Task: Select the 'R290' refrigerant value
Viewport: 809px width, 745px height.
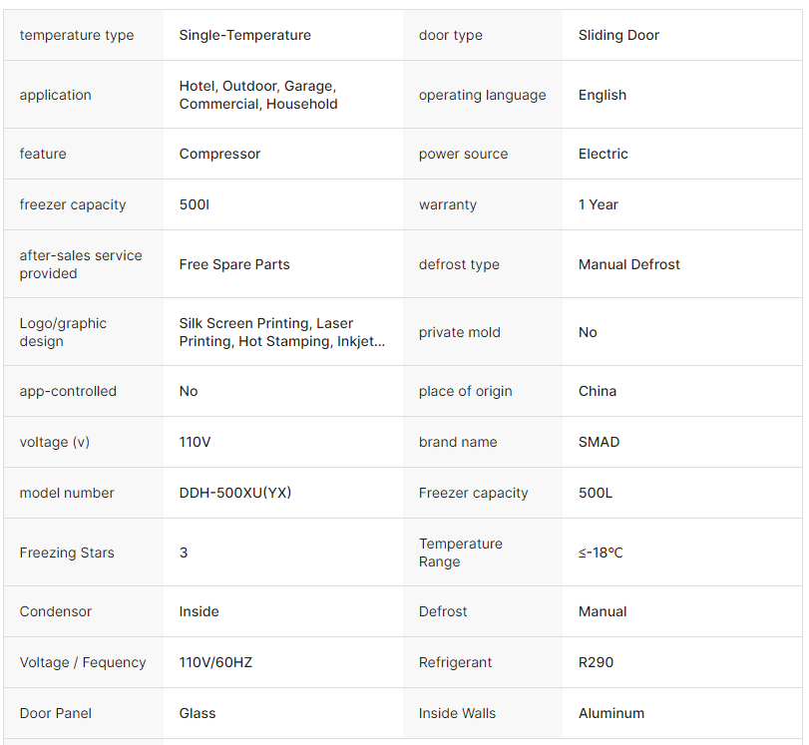Action: [x=597, y=662]
